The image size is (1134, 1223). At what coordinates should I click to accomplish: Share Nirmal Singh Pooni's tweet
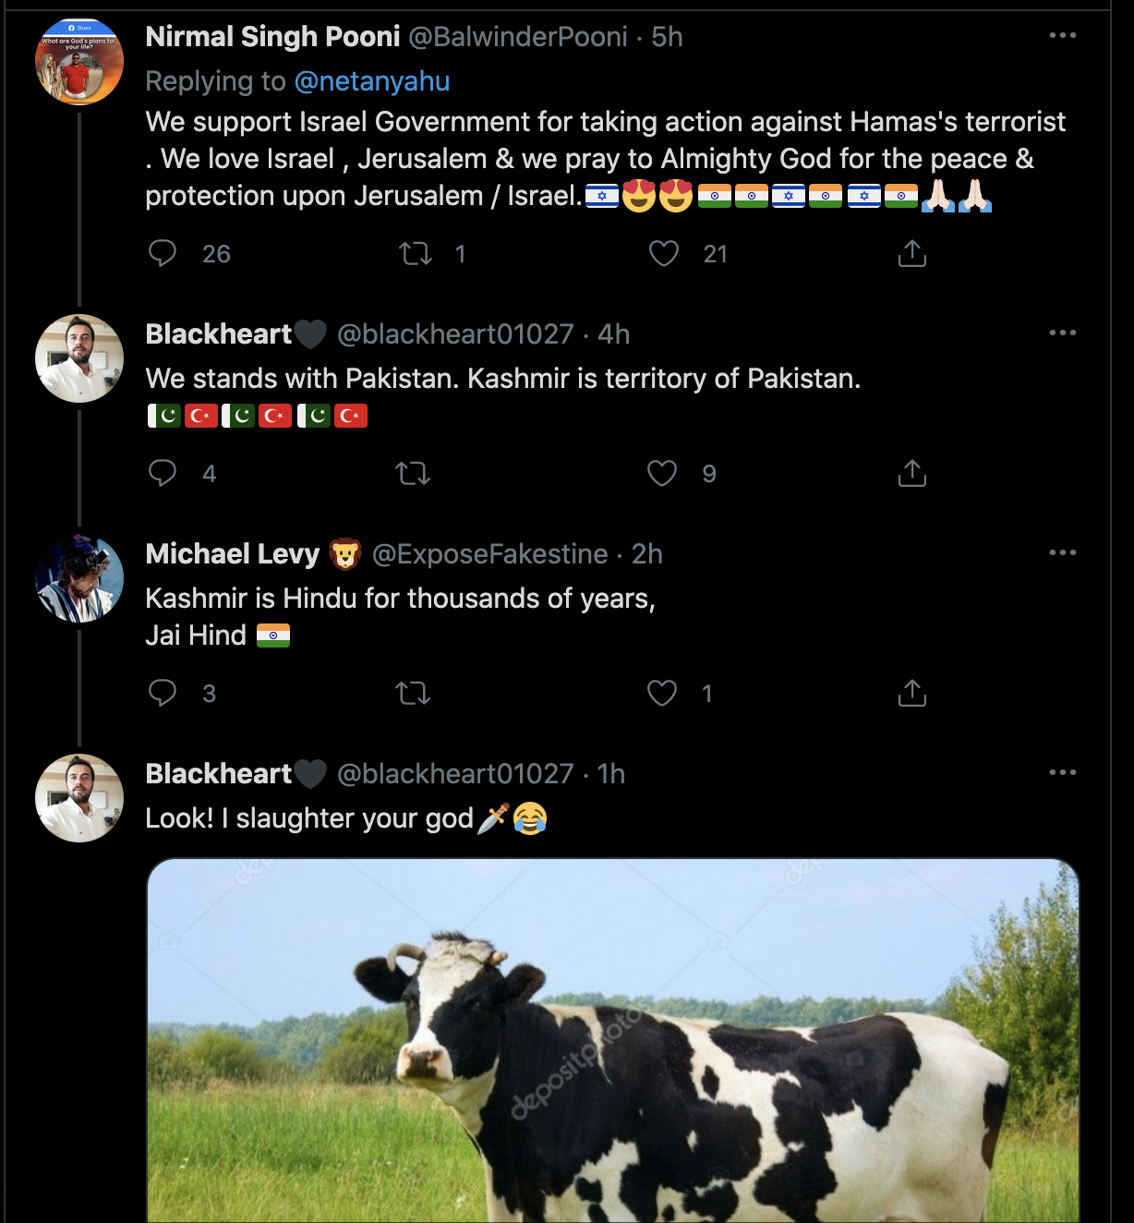[911, 253]
